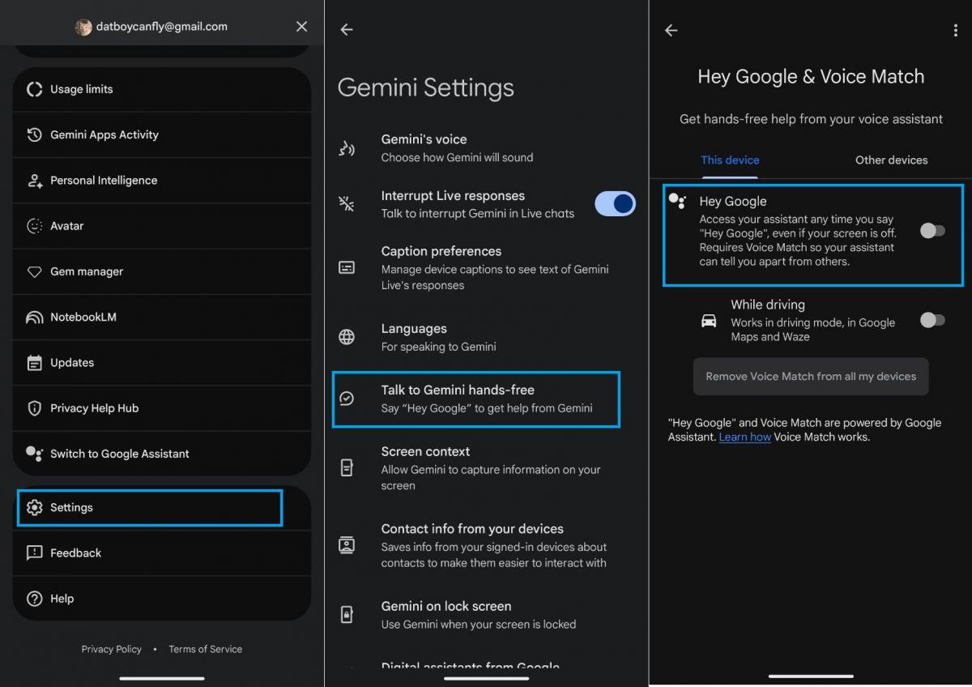Tap the Avatar label

point(66,226)
